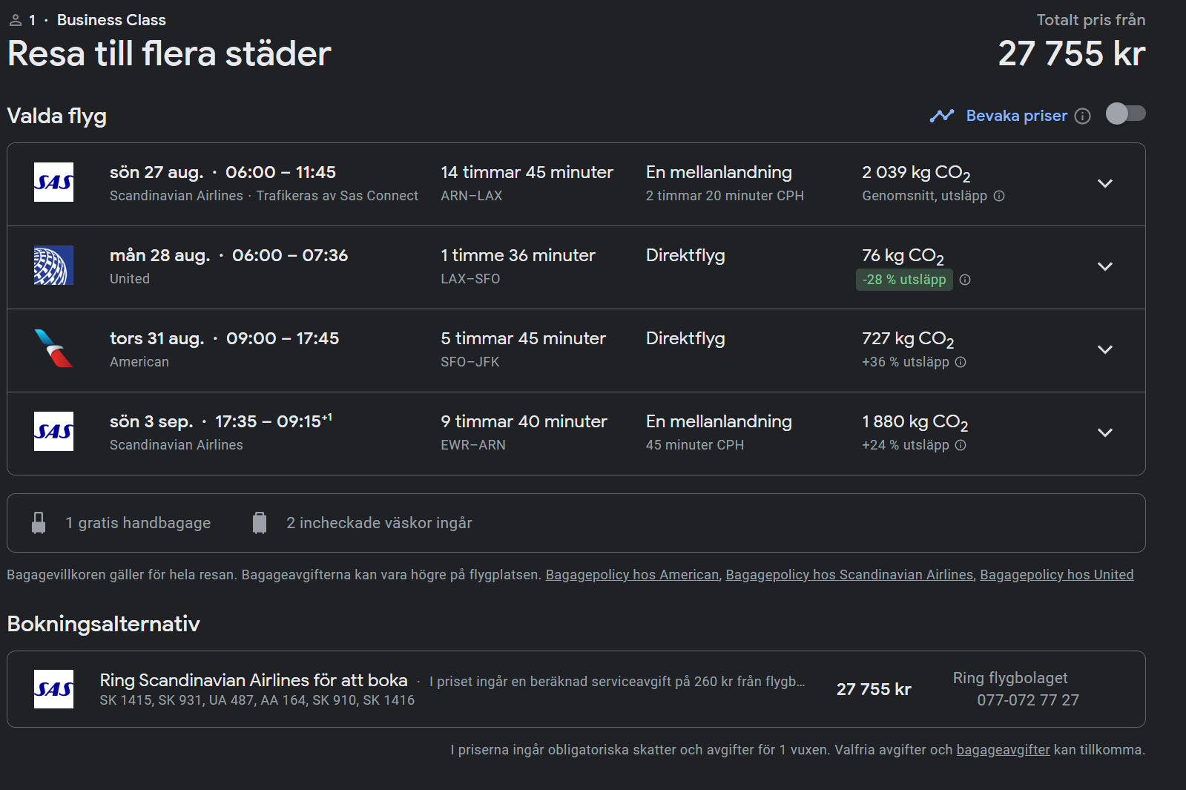
Task: Click info icon next to Genomsnitt, utsläpp
Action: 999,196
